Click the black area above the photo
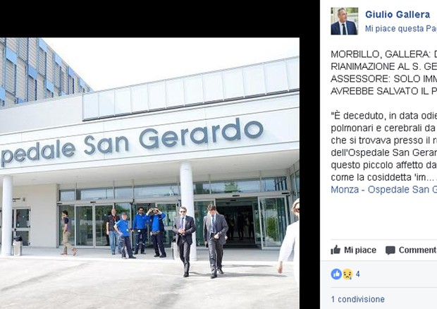Viewport: 437px width, 309px height. [x=149, y=18]
